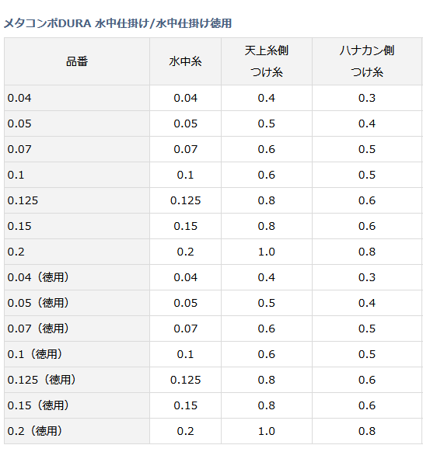Viewport: 423px width, 452px height.
Task: Click the 1.0 value in the 0.2（徳用）row
Action: 267,431
